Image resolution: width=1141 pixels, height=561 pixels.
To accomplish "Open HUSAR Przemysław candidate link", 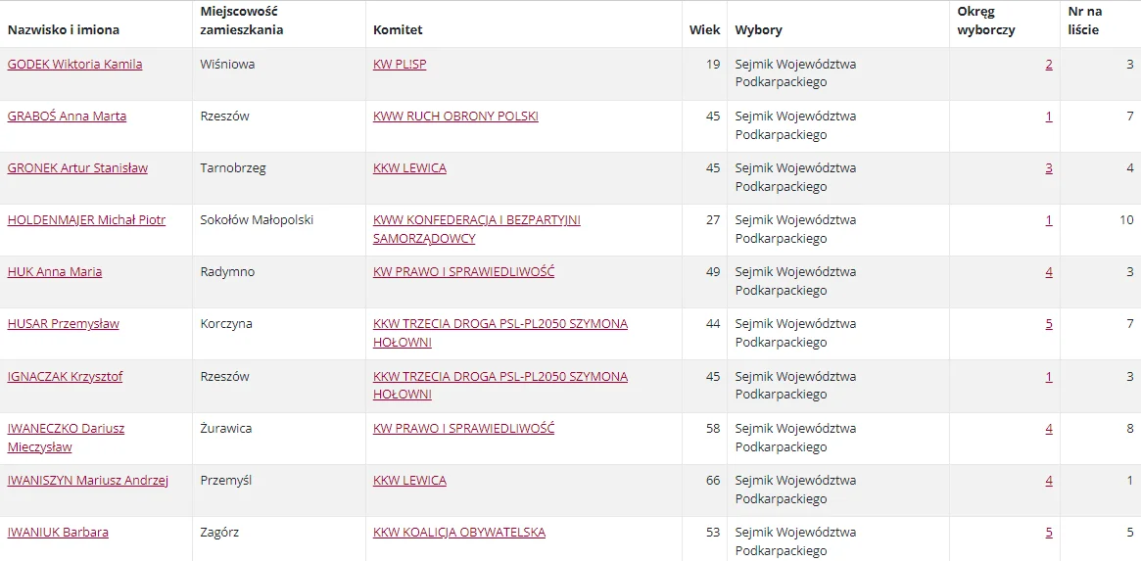I will pos(64,324).
